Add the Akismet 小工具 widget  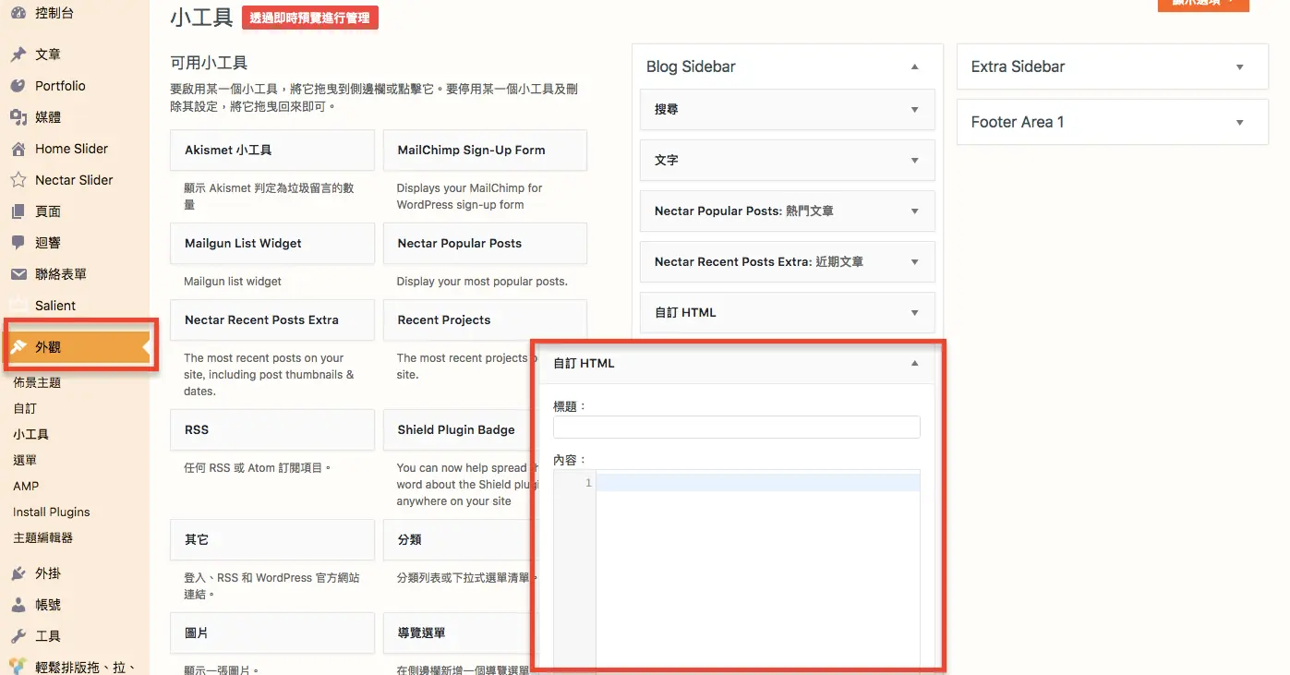point(272,150)
